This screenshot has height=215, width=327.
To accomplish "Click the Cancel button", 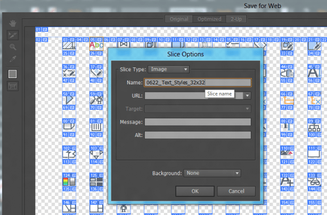I will tap(236, 191).
